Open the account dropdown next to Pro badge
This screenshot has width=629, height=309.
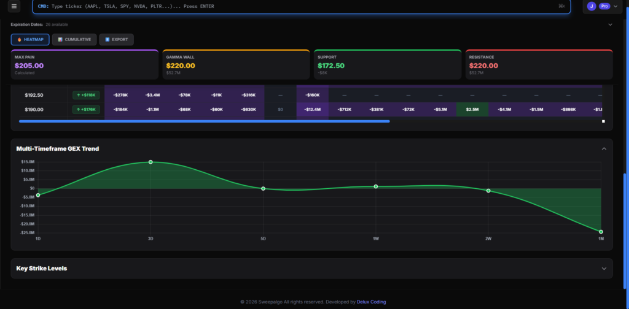point(615,6)
